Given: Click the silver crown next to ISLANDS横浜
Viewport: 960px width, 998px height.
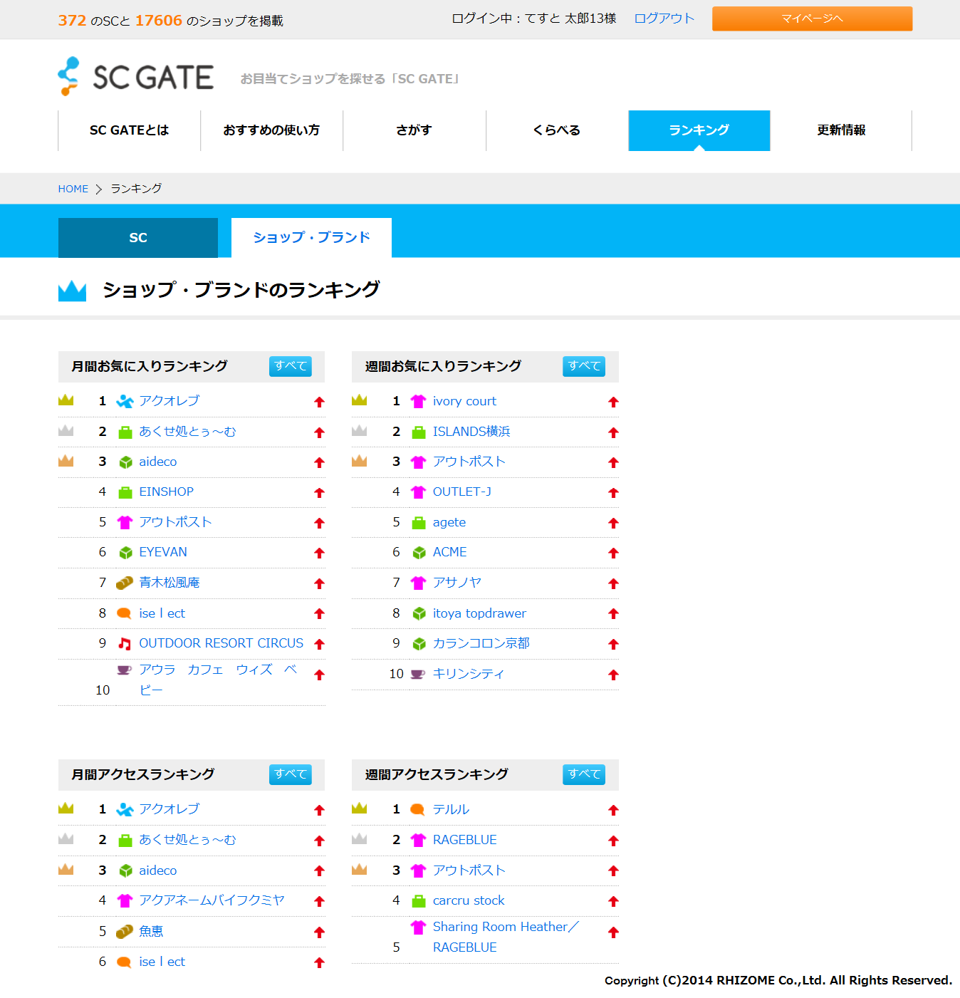Looking at the screenshot, I should pyautogui.click(x=360, y=430).
